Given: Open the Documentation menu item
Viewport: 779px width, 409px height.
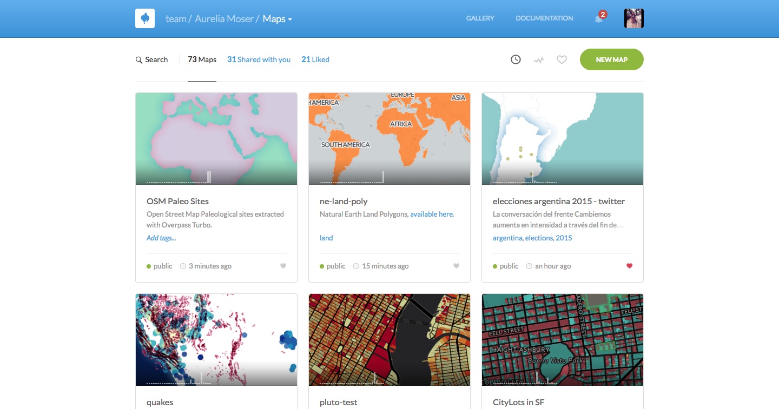Looking at the screenshot, I should pos(544,18).
